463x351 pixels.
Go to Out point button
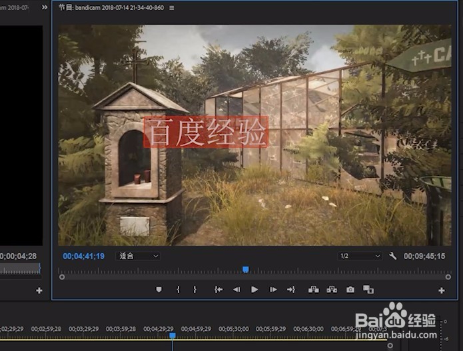tap(291, 290)
